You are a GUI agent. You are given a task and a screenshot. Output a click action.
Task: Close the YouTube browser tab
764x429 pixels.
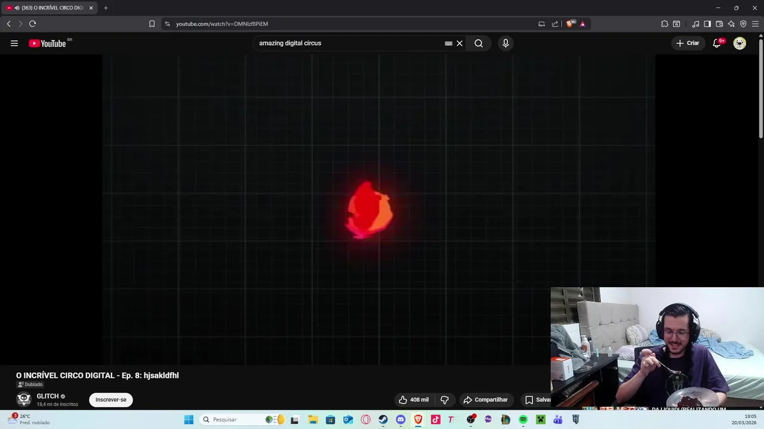pyautogui.click(x=91, y=8)
